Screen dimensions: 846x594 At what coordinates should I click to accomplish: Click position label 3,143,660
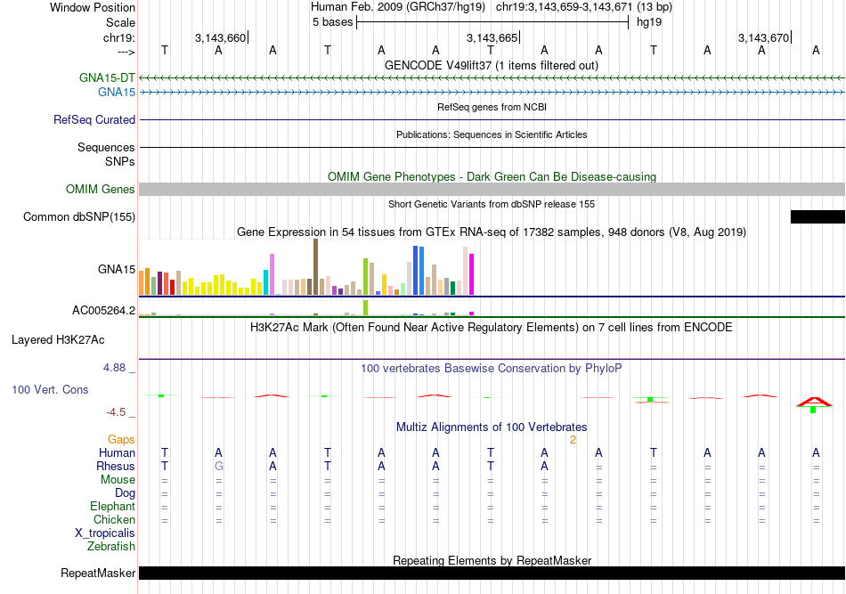(x=220, y=37)
